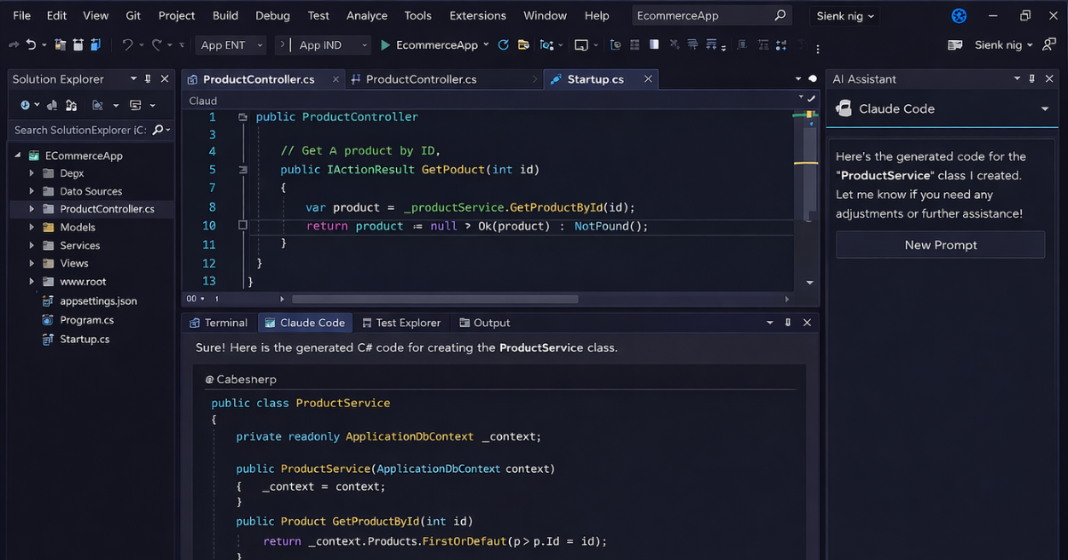This screenshot has height=560, width=1068.
Task: Open the feedback person icon near Sienk nig
Action: (x=1049, y=44)
